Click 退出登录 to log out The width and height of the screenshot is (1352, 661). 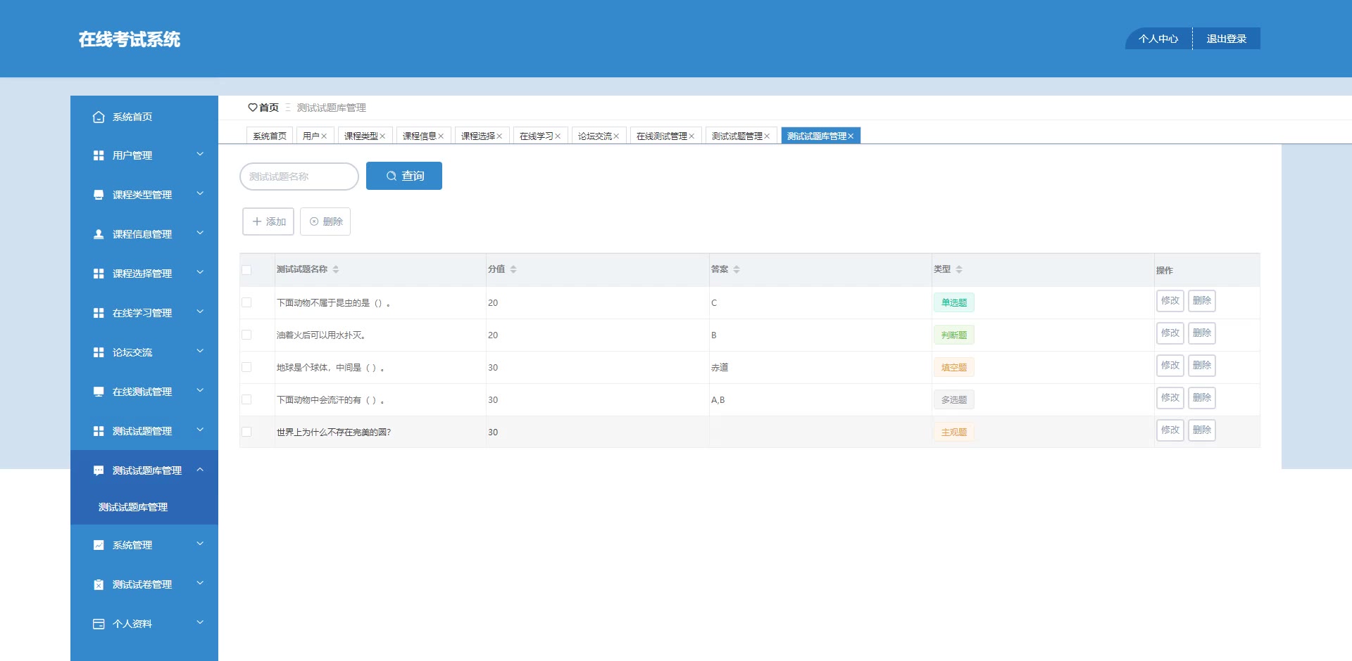pos(1227,39)
